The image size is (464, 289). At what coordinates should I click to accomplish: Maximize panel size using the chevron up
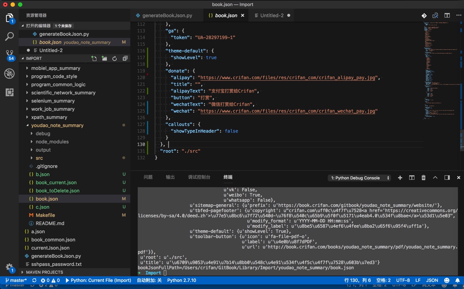click(435, 178)
